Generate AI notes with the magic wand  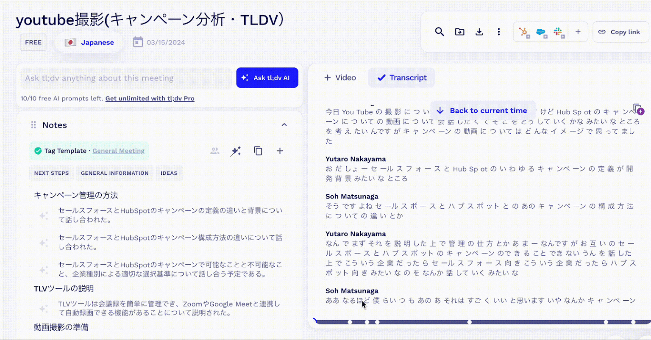point(236,151)
